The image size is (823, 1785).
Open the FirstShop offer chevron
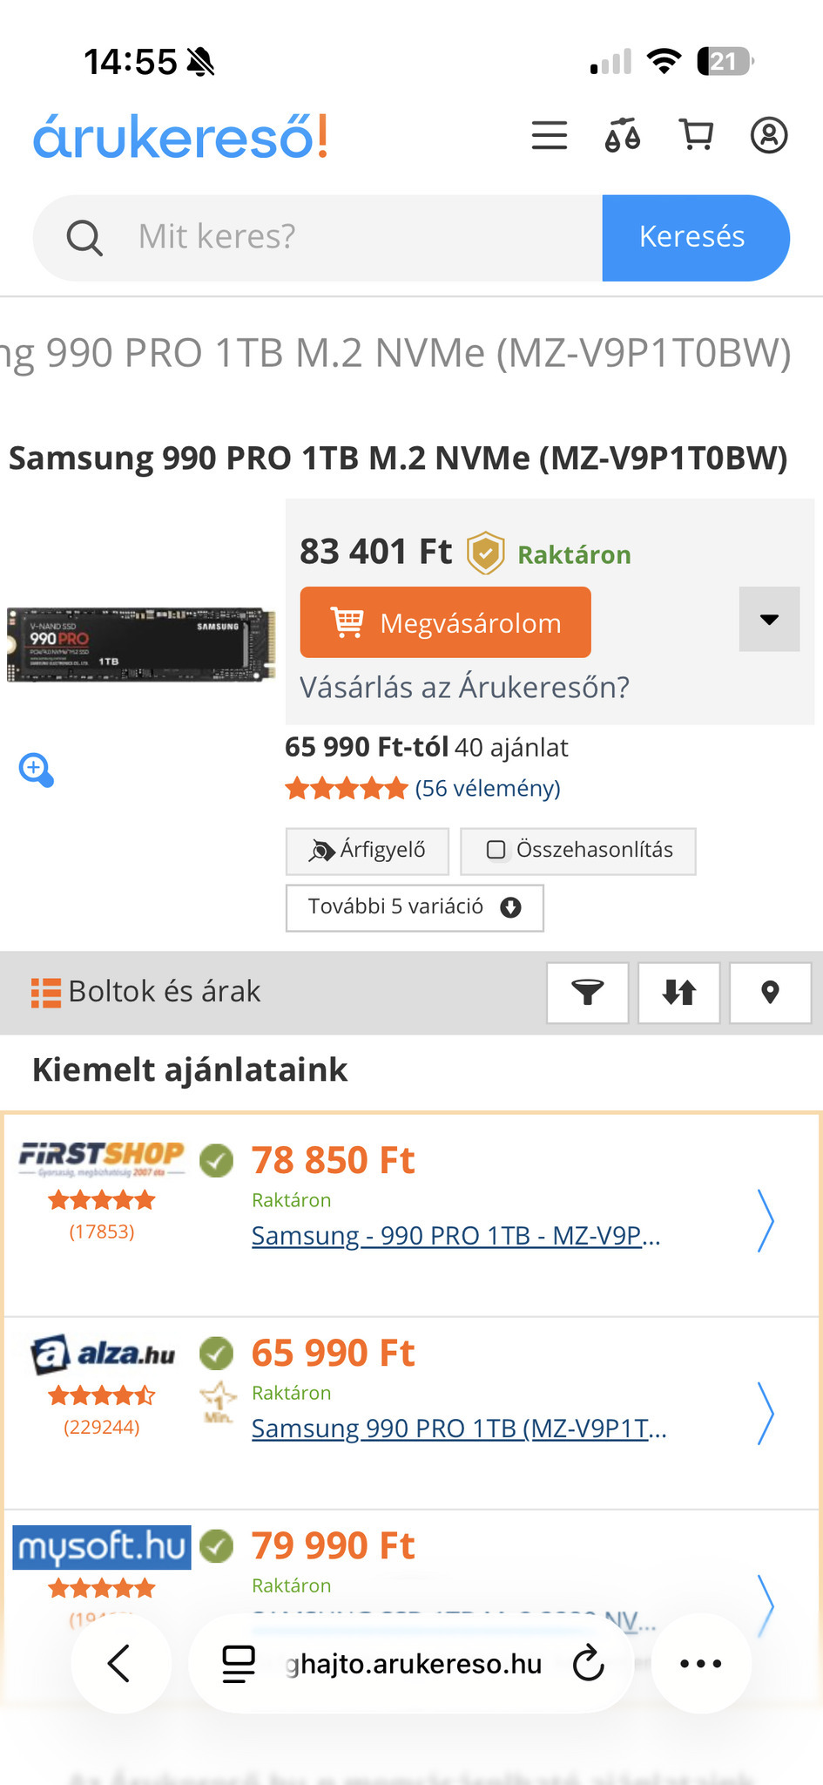(766, 1220)
